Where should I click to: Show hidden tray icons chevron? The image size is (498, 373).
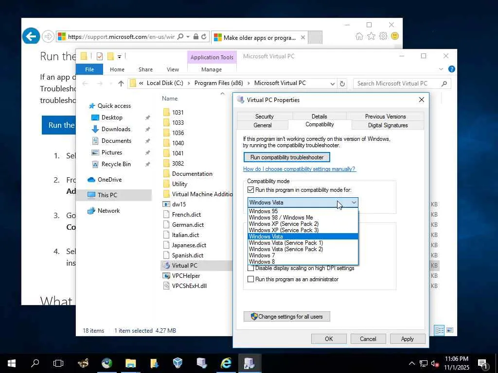click(411, 363)
